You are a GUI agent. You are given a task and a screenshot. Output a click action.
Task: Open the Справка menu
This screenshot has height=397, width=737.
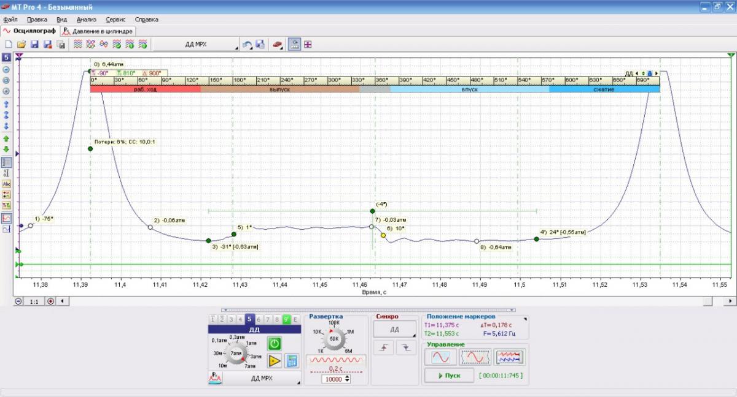point(146,20)
